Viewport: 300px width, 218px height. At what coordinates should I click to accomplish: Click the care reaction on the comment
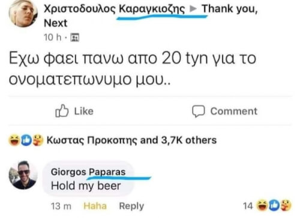click(x=286, y=205)
